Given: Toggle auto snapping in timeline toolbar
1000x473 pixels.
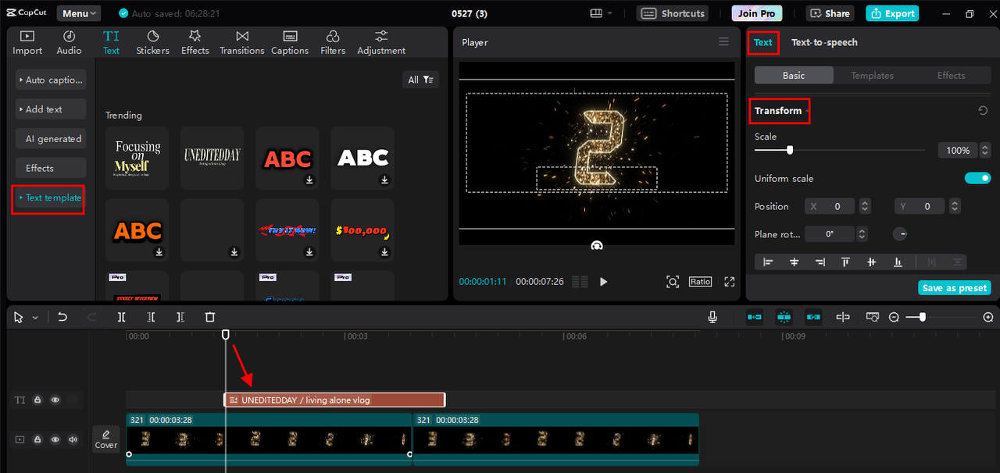Looking at the screenshot, I should click(784, 317).
